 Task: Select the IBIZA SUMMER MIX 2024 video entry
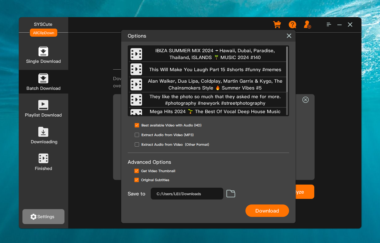click(215, 54)
